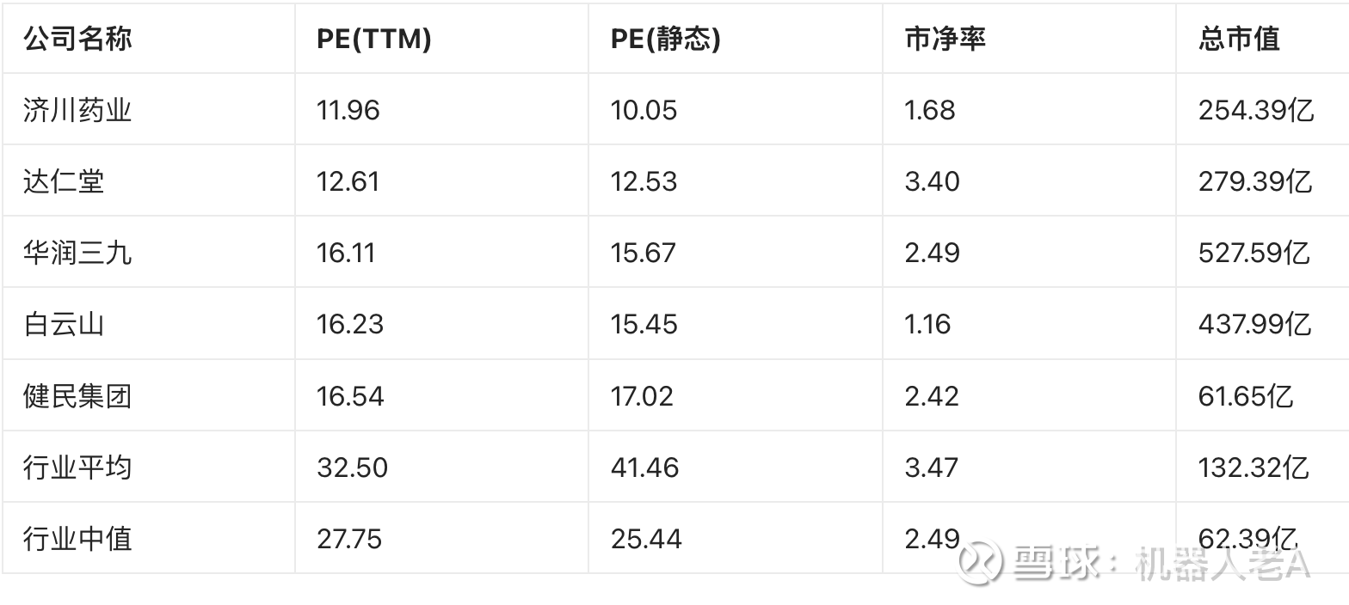The width and height of the screenshot is (1349, 605).
Task: Select the 健民集团 company name
Action: point(77,396)
